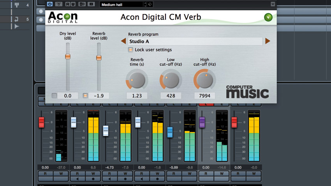Image resolution: width=331 pixels, height=186 pixels.
Task: Click the copy A to B settings icon
Action: 91,4
